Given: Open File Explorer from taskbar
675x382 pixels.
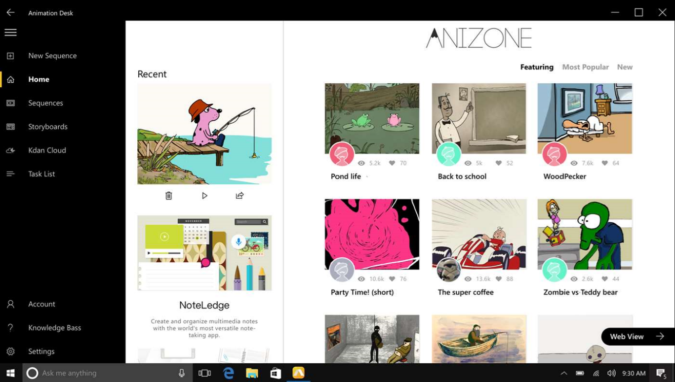Looking at the screenshot, I should (252, 373).
